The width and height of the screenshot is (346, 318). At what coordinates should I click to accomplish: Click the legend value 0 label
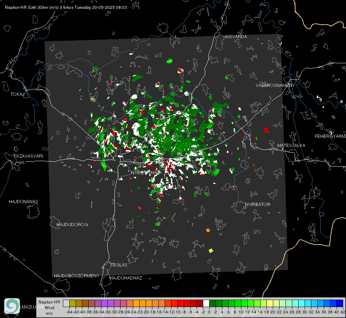209,312
